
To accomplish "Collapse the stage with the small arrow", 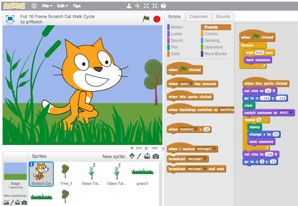I will coord(163,148).
